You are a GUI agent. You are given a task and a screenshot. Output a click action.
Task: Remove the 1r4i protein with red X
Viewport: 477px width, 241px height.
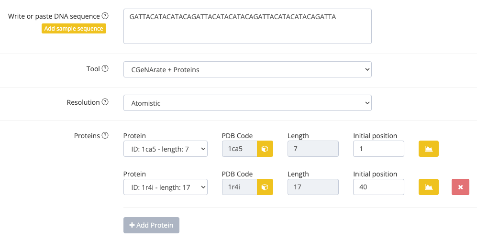tap(460, 187)
